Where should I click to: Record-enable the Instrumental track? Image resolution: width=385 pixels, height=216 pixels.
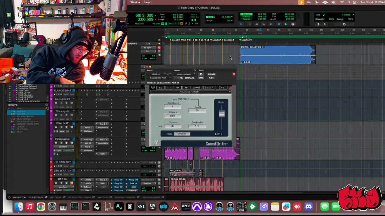[x=56, y=143]
